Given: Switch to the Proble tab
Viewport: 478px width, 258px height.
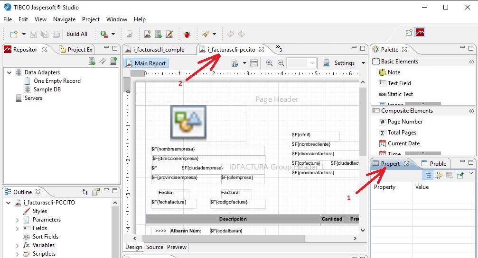Looking at the screenshot, I should 434,163.
